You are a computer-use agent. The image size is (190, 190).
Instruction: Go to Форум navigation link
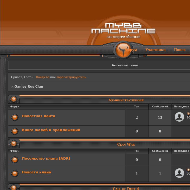coord(131,50)
